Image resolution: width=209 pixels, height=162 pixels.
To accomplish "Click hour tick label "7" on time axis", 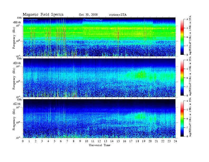I will (67, 141).
